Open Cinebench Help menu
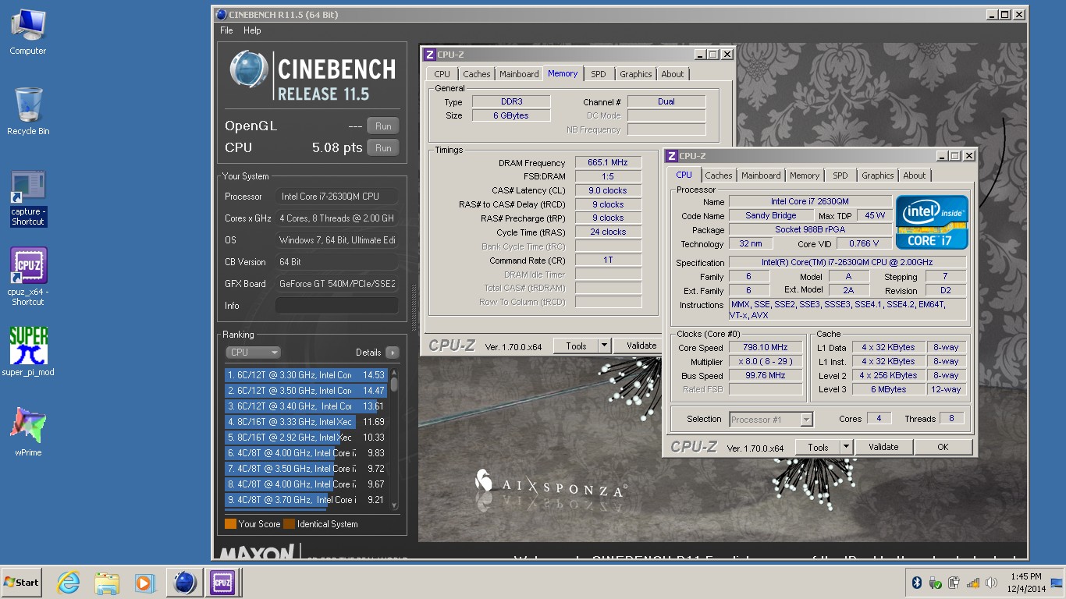The image size is (1066, 599). (252, 30)
